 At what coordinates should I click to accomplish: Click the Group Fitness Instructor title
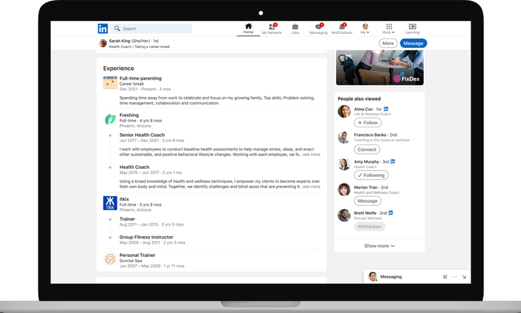(x=146, y=237)
